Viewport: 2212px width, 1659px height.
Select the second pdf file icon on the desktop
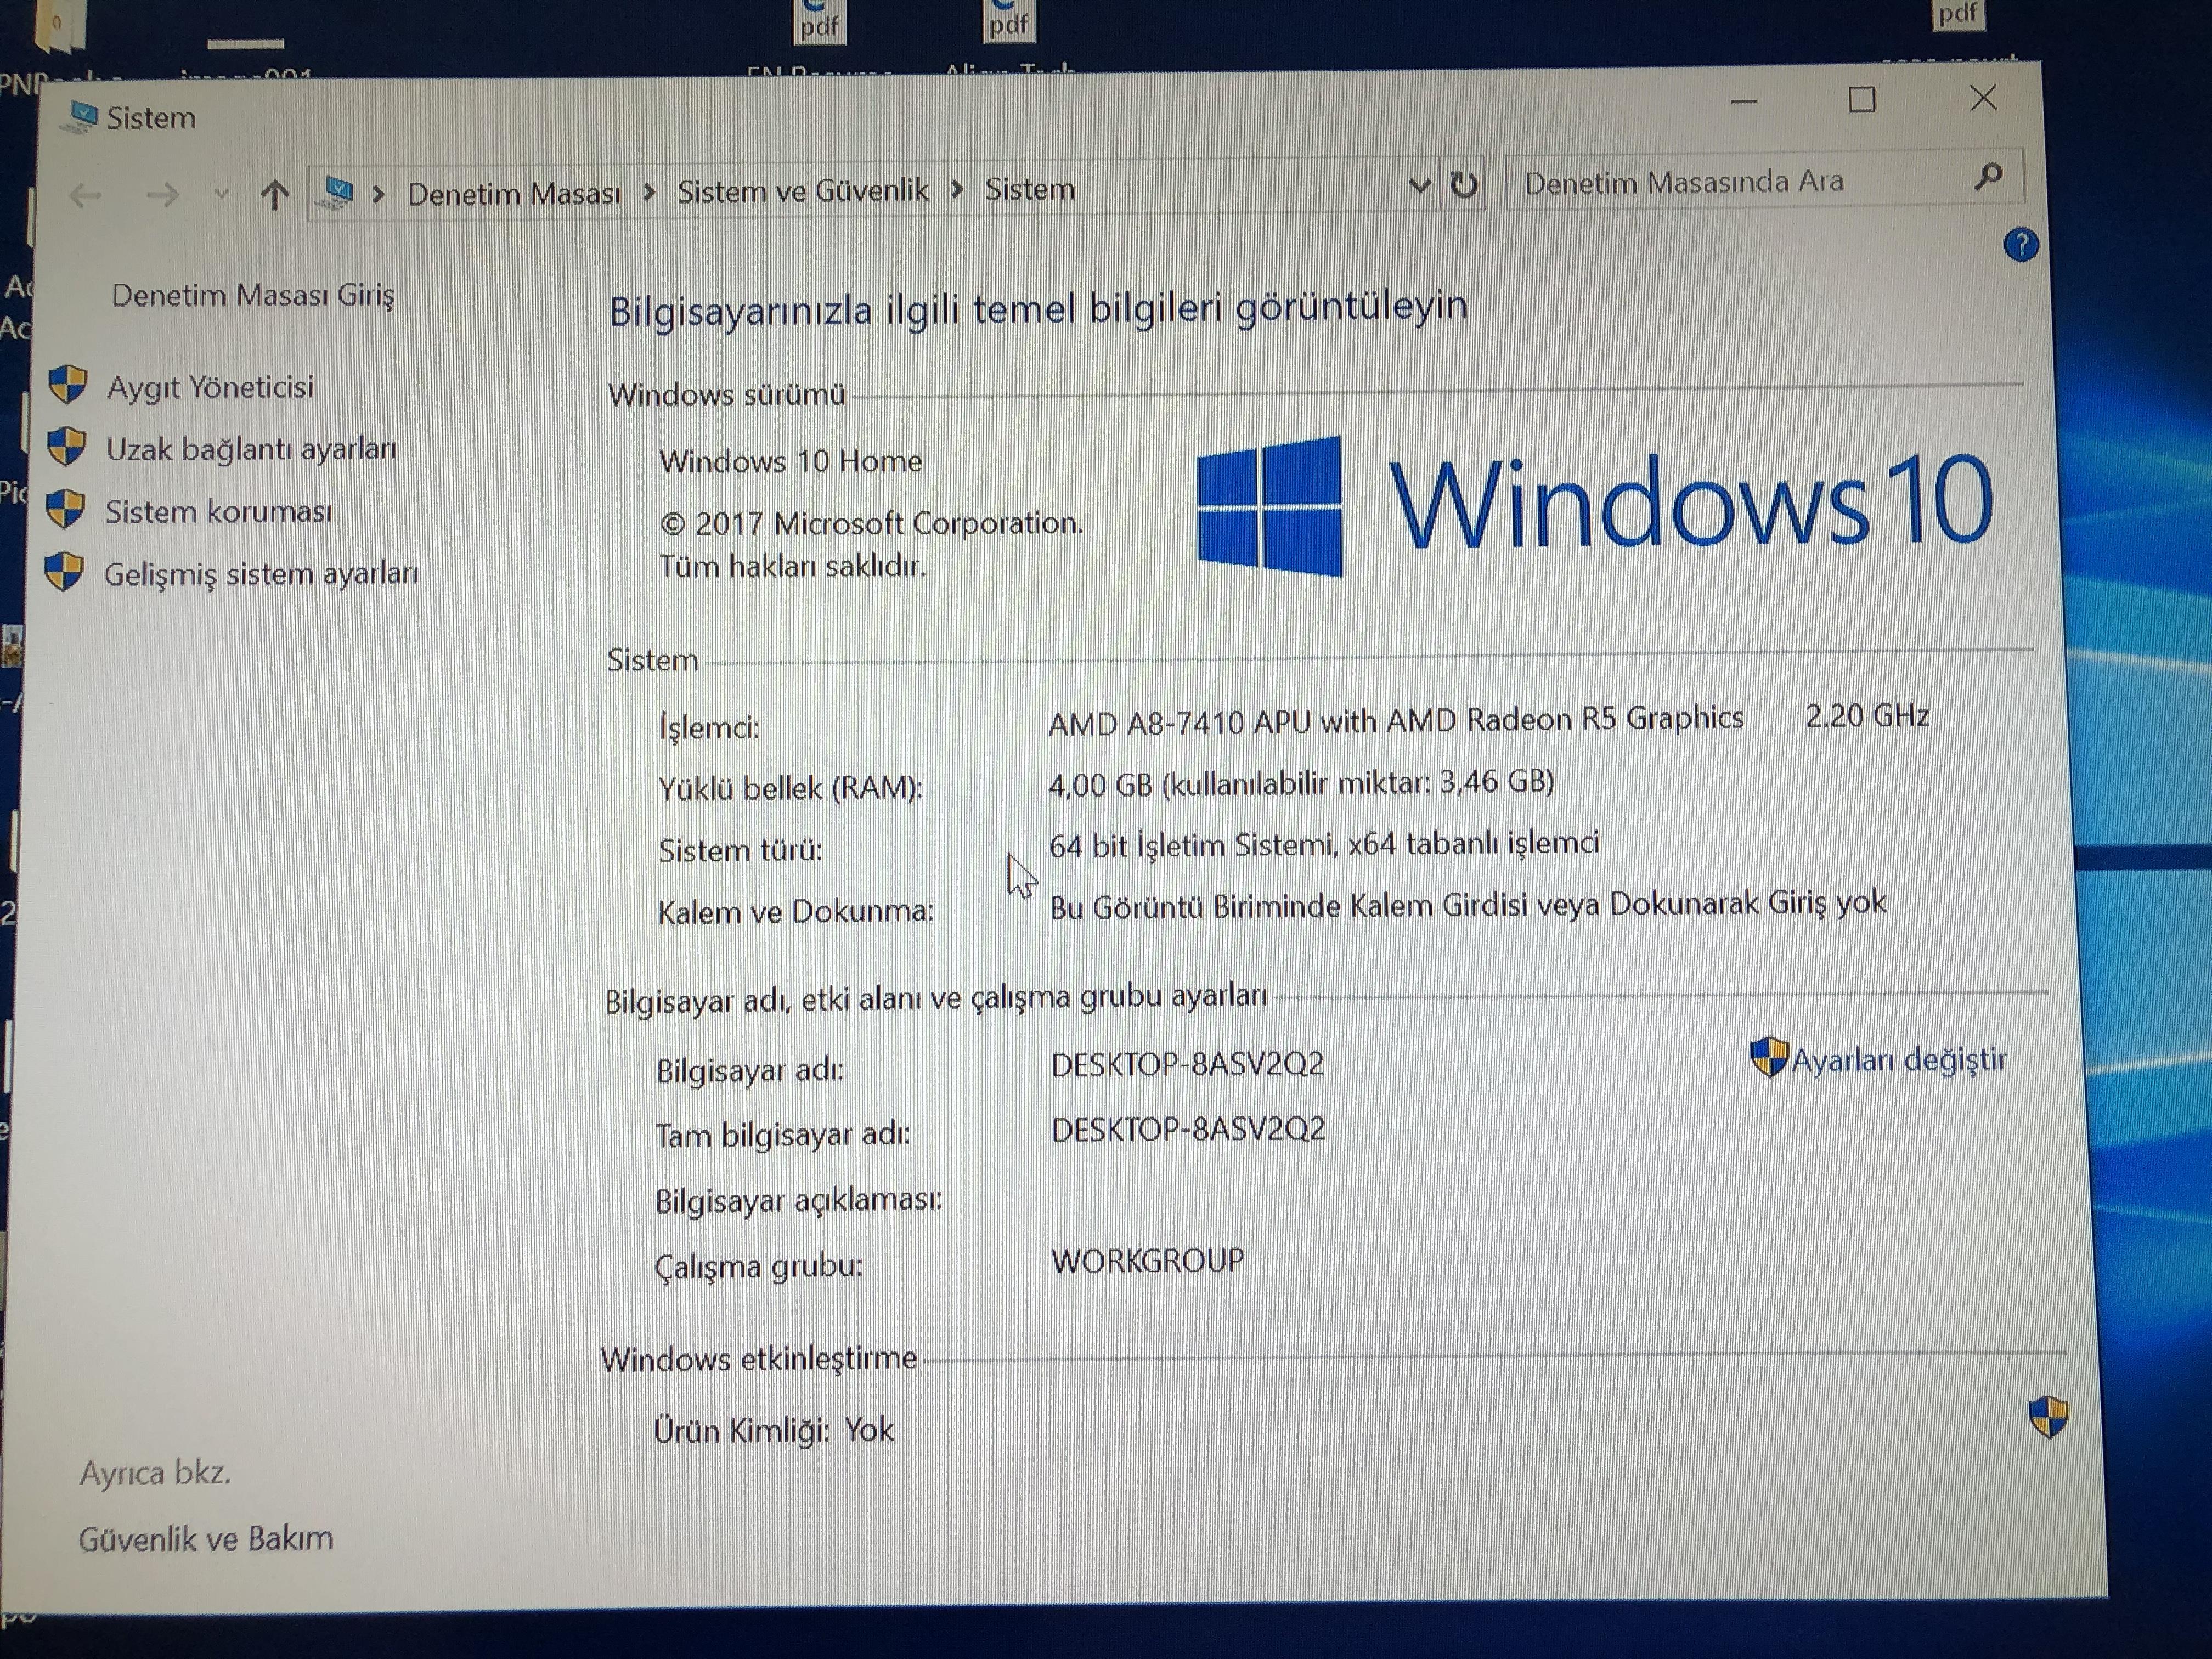click(1008, 20)
